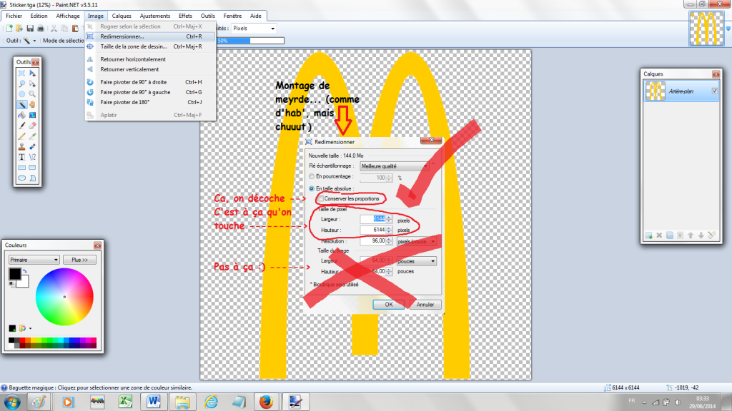Choose Taille de la zone de dessin
This screenshot has height=411, width=732.
click(x=150, y=46)
